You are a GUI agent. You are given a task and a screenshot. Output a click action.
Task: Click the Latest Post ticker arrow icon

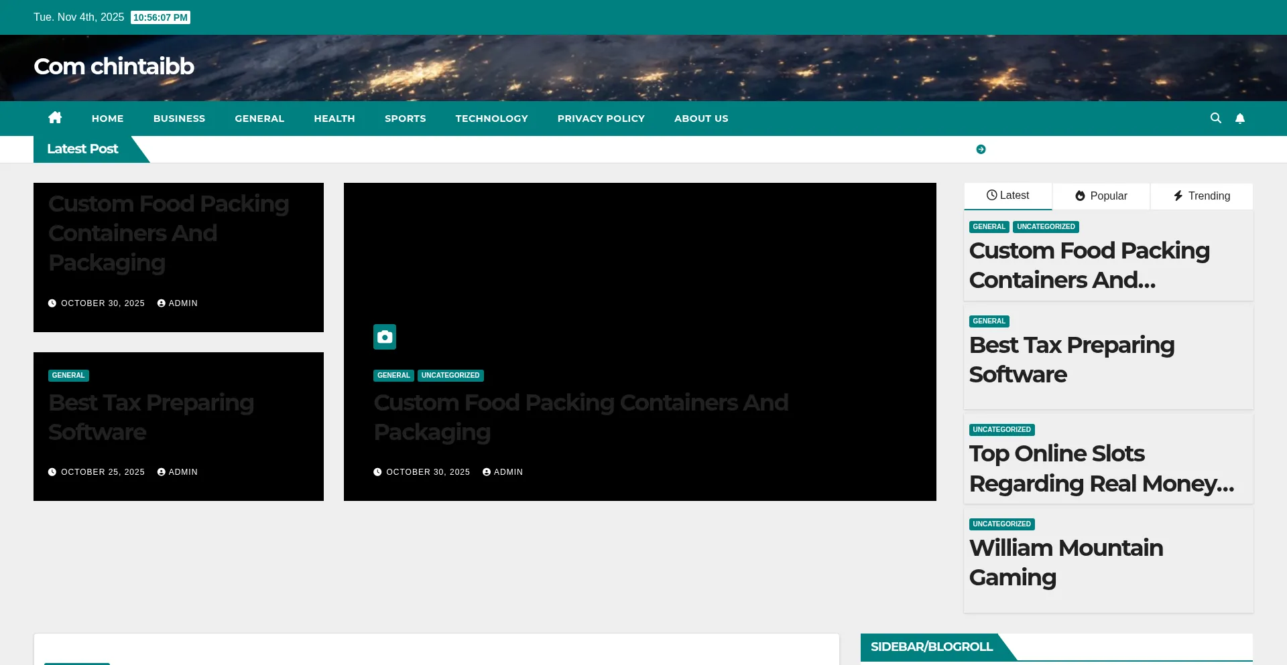pos(981,149)
